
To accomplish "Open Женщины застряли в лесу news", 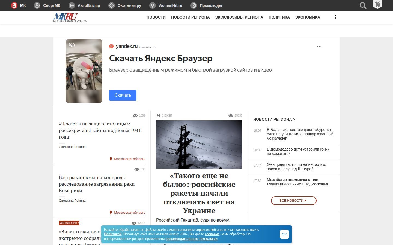I will [x=296, y=167].
